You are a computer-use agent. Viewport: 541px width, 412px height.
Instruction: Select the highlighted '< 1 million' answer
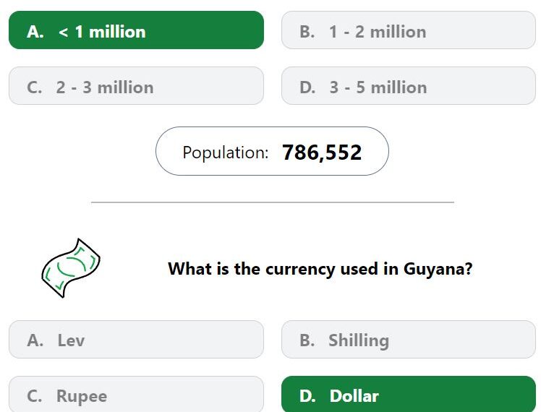click(x=136, y=30)
